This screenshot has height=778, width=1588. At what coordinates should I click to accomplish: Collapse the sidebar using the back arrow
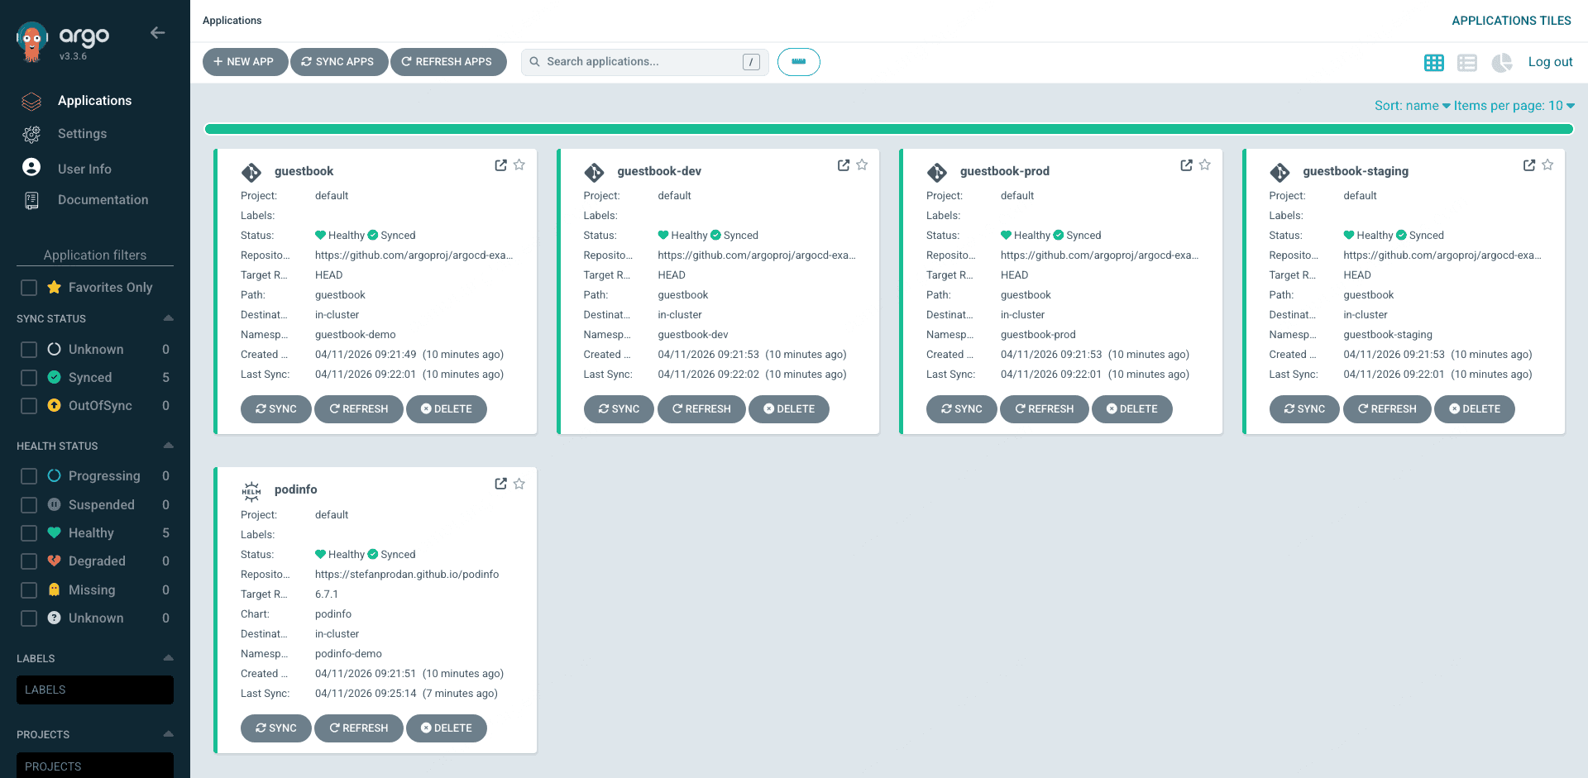pos(157,33)
